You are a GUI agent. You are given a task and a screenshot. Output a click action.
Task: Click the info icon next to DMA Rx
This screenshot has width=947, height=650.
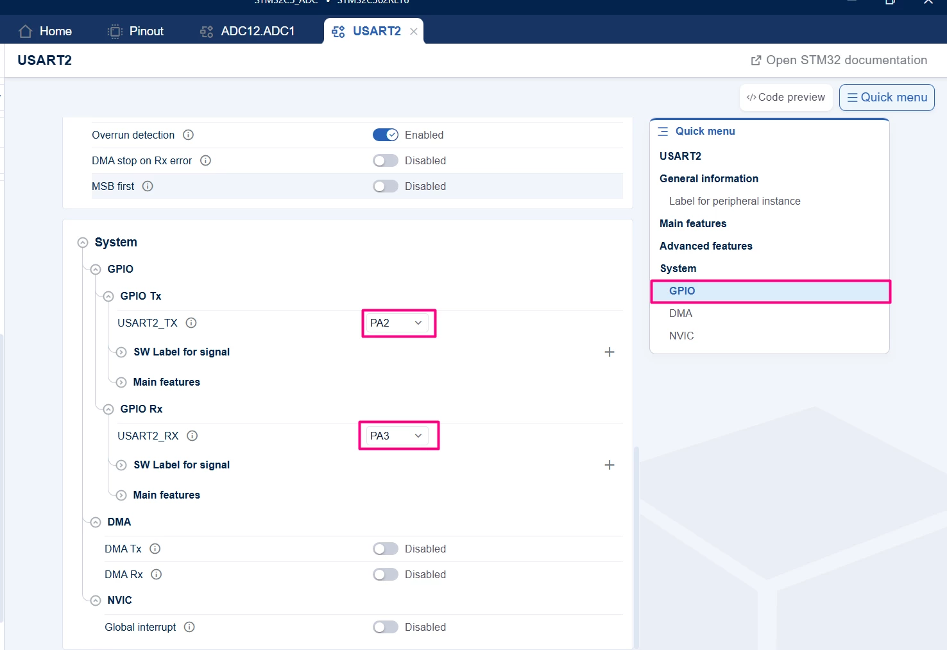click(x=157, y=574)
